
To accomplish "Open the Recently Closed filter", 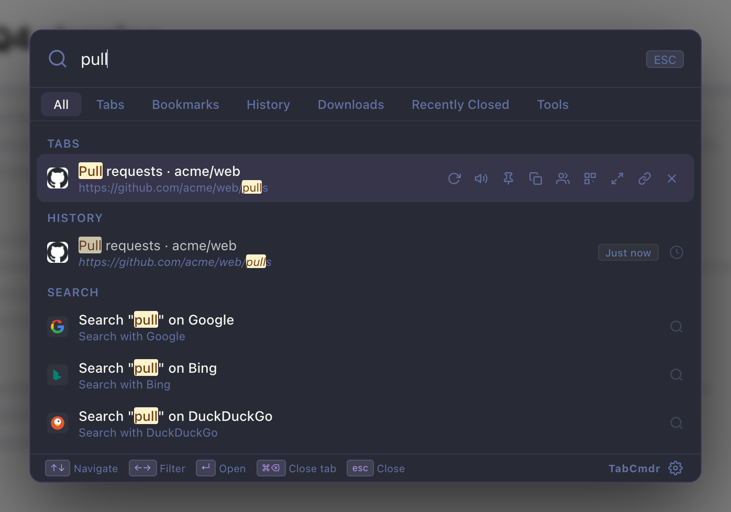I will click(x=460, y=104).
